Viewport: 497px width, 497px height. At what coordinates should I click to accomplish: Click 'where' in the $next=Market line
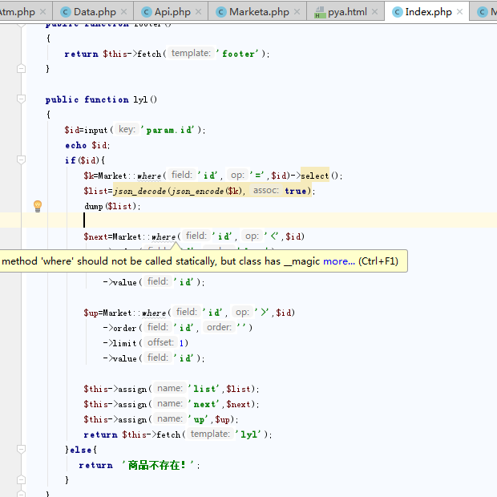(x=164, y=236)
